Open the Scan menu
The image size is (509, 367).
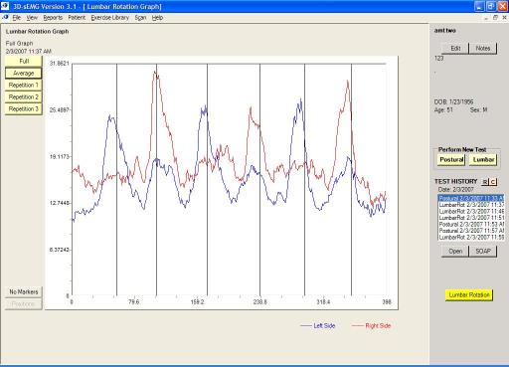[140, 18]
